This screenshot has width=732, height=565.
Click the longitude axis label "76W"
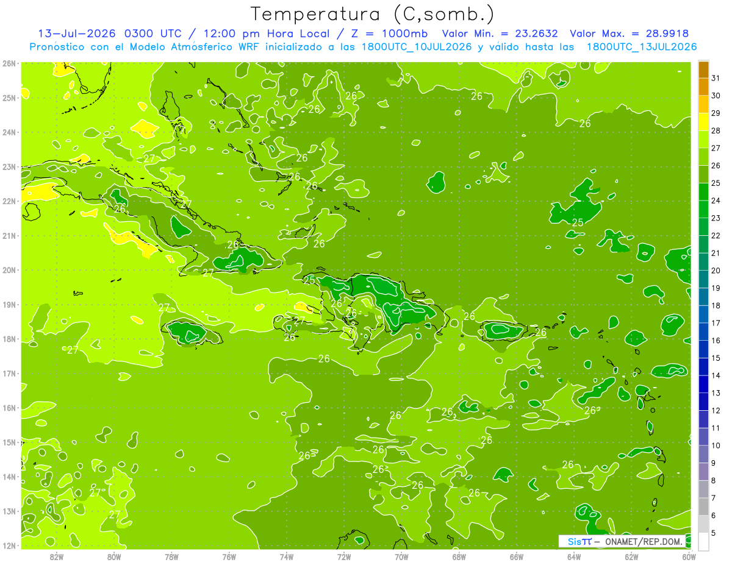click(x=229, y=556)
